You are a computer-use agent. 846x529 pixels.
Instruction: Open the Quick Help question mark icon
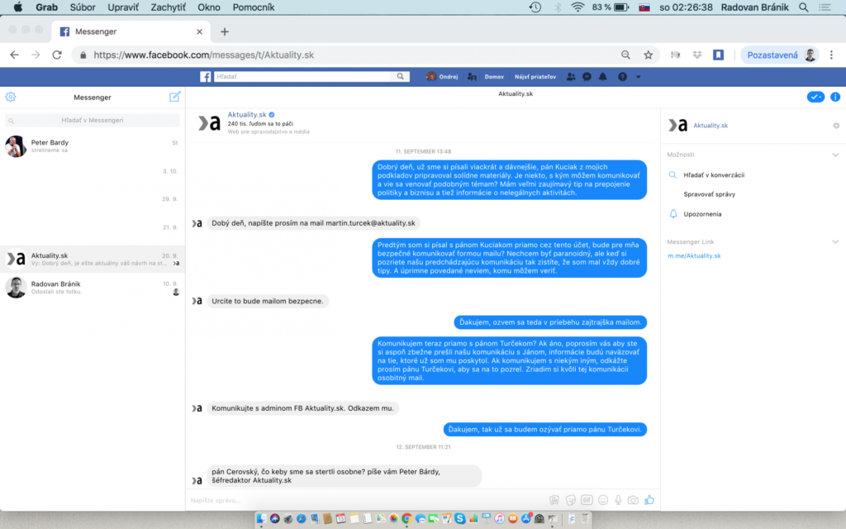[x=622, y=77]
